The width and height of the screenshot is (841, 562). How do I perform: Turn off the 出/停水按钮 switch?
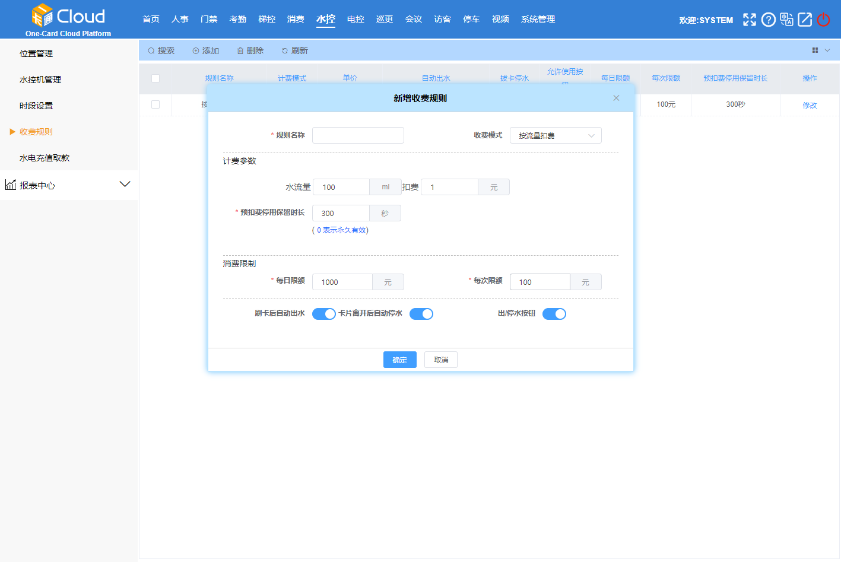(554, 314)
